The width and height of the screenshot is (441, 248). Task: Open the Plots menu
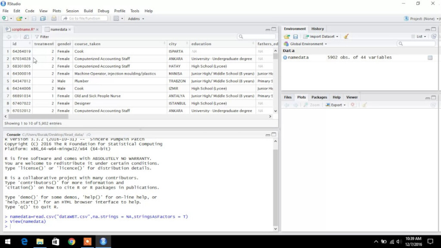[56, 11]
